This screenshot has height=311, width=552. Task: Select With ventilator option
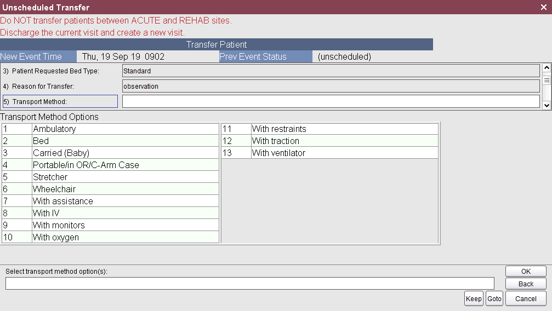pos(278,153)
